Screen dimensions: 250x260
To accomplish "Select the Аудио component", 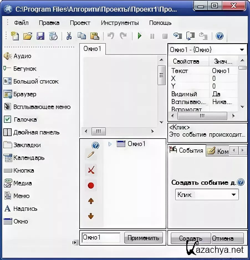I will pyautogui.click(x=17, y=56).
